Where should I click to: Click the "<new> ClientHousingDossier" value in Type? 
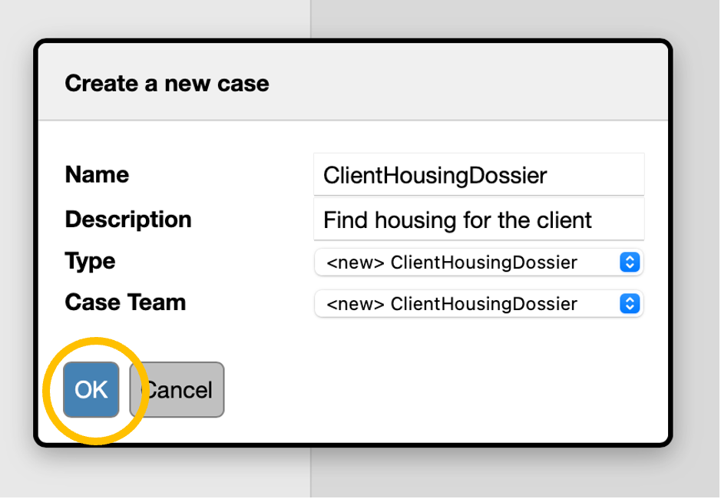pos(451,263)
